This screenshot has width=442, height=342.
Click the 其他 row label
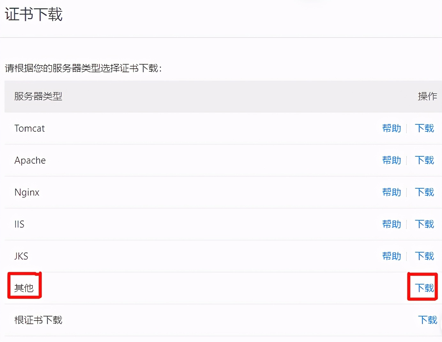pyautogui.click(x=24, y=288)
